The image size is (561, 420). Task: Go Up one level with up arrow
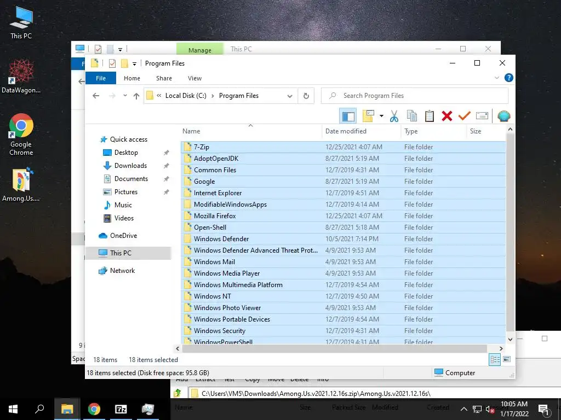click(136, 96)
